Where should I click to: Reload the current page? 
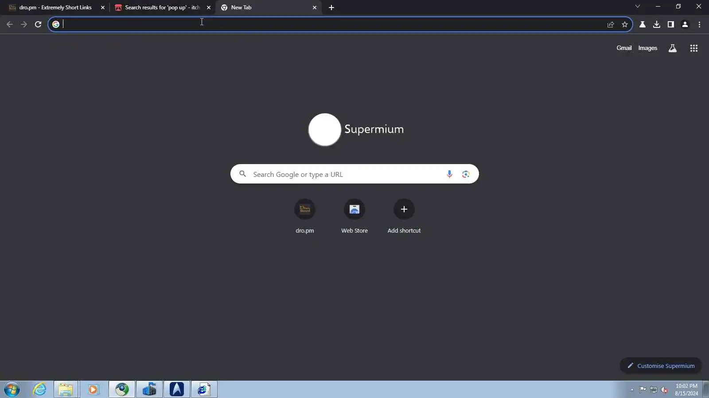(x=38, y=24)
